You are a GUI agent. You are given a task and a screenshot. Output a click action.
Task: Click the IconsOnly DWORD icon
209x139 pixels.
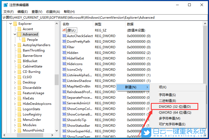tap(64, 69)
